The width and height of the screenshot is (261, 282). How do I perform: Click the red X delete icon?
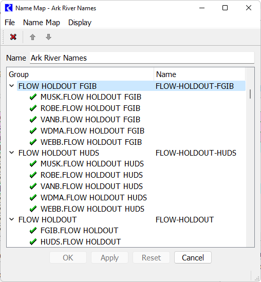click(x=13, y=37)
